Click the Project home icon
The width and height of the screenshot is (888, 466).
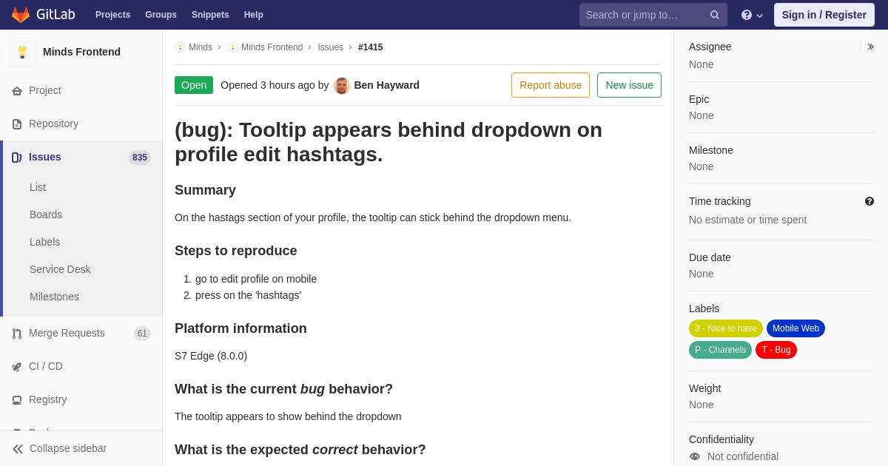click(17, 91)
